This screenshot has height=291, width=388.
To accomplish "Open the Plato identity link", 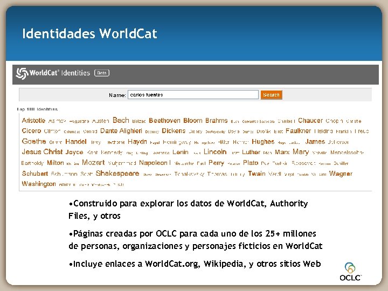I will (x=251, y=163).
